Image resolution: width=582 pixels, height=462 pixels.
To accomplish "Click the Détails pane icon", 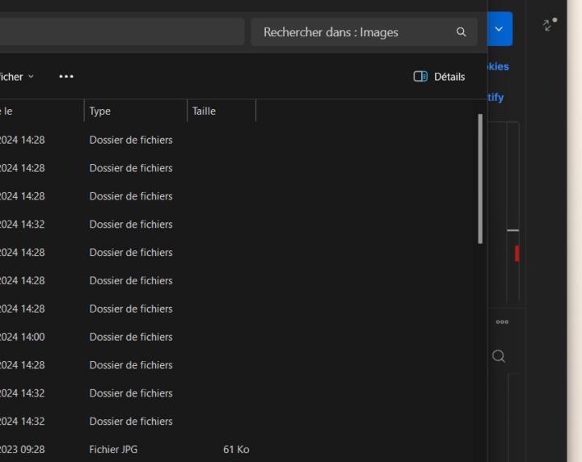I will (x=420, y=77).
